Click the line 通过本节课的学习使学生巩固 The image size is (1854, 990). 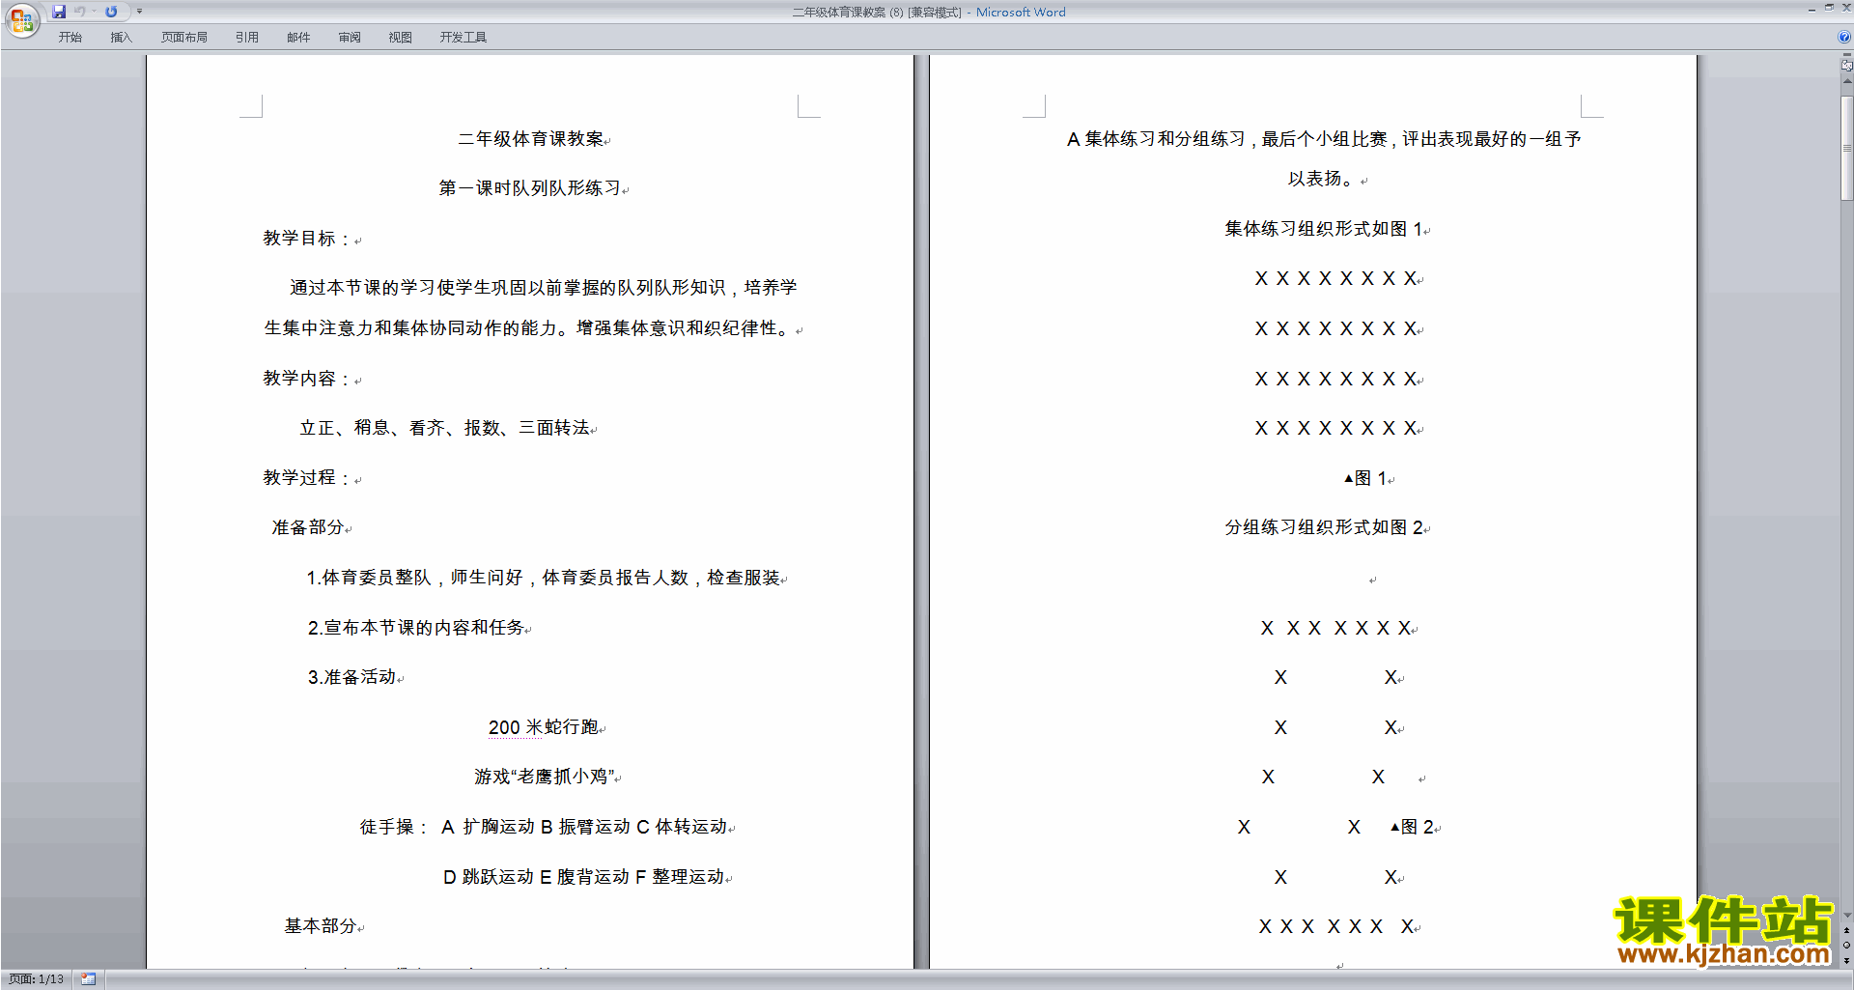[x=544, y=288]
